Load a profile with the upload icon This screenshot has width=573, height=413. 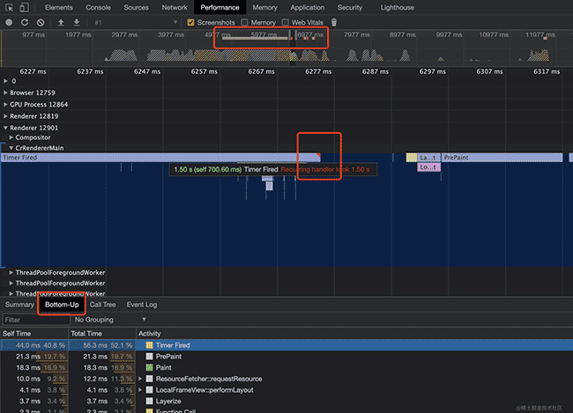coord(61,23)
